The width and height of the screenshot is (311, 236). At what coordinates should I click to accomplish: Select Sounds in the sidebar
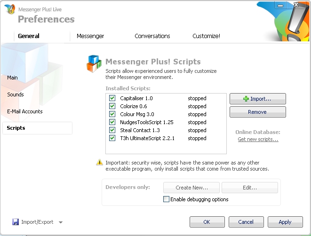coord(16,94)
